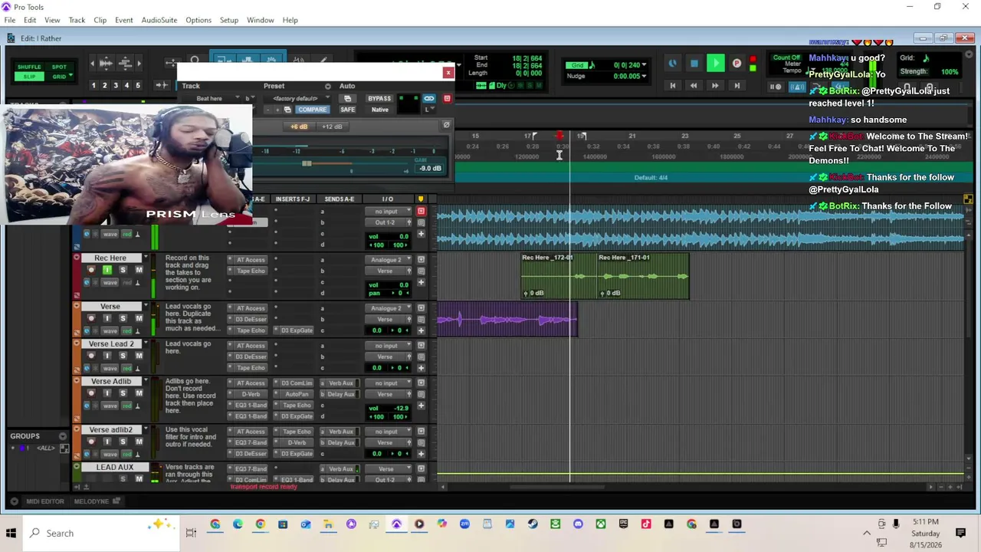Click Return to Zero transport button
Viewport: 981px width, 552px height.
673,86
